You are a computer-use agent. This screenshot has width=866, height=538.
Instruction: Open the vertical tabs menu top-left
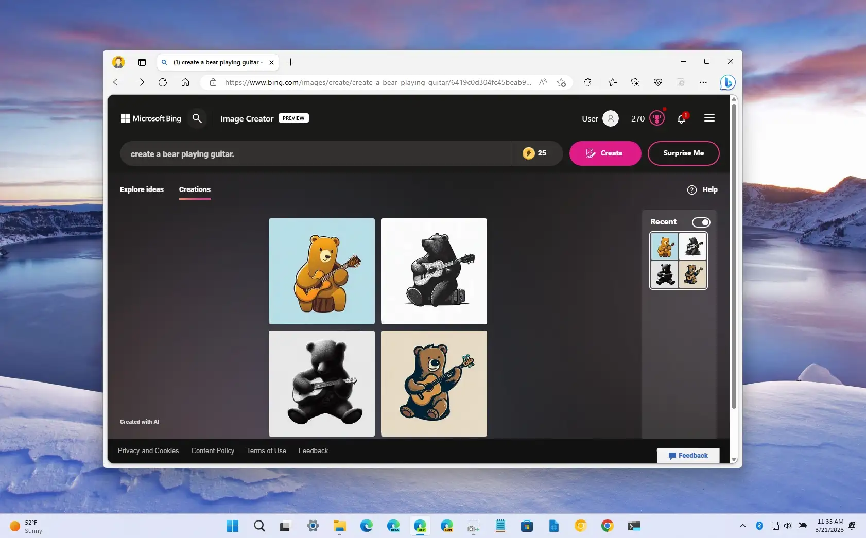tap(142, 62)
